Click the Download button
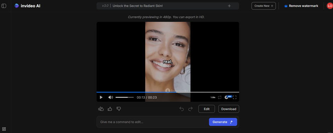 click(x=229, y=109)
